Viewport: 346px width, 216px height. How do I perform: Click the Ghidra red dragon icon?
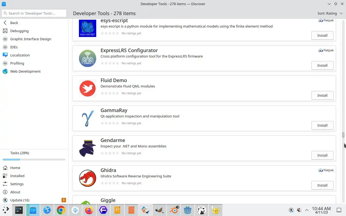[x=88, y=178]
